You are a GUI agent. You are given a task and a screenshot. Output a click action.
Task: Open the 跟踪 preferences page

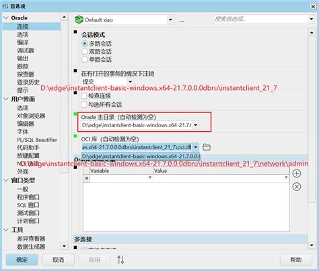click(x=23, y=67)
